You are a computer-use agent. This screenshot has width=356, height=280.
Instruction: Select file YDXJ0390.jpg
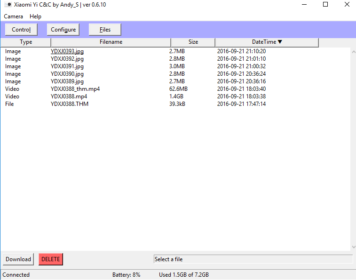point(67,74)
